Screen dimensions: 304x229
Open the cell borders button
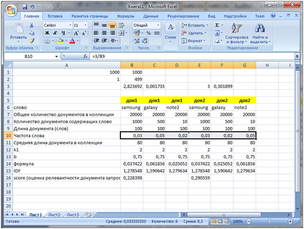click(47, 41)
